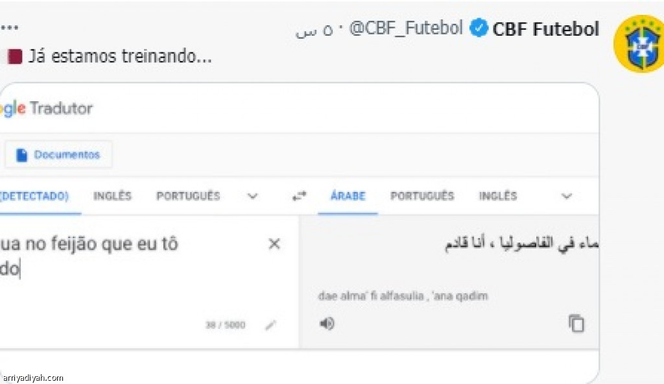Screen dimensions: 664x384
Task: Clear source text with the X icon
Action: pos(274,244)
